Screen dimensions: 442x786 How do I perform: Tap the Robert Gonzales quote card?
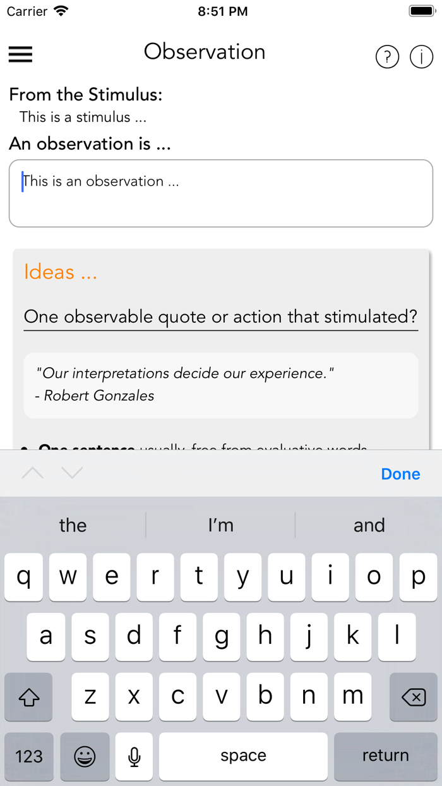(x=220, y=385)
